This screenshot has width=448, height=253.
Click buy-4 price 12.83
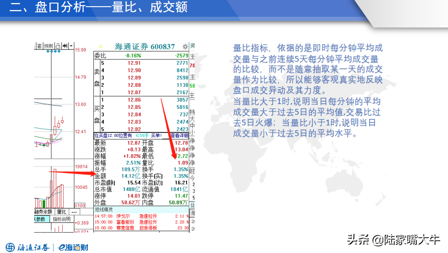(134, 122)
